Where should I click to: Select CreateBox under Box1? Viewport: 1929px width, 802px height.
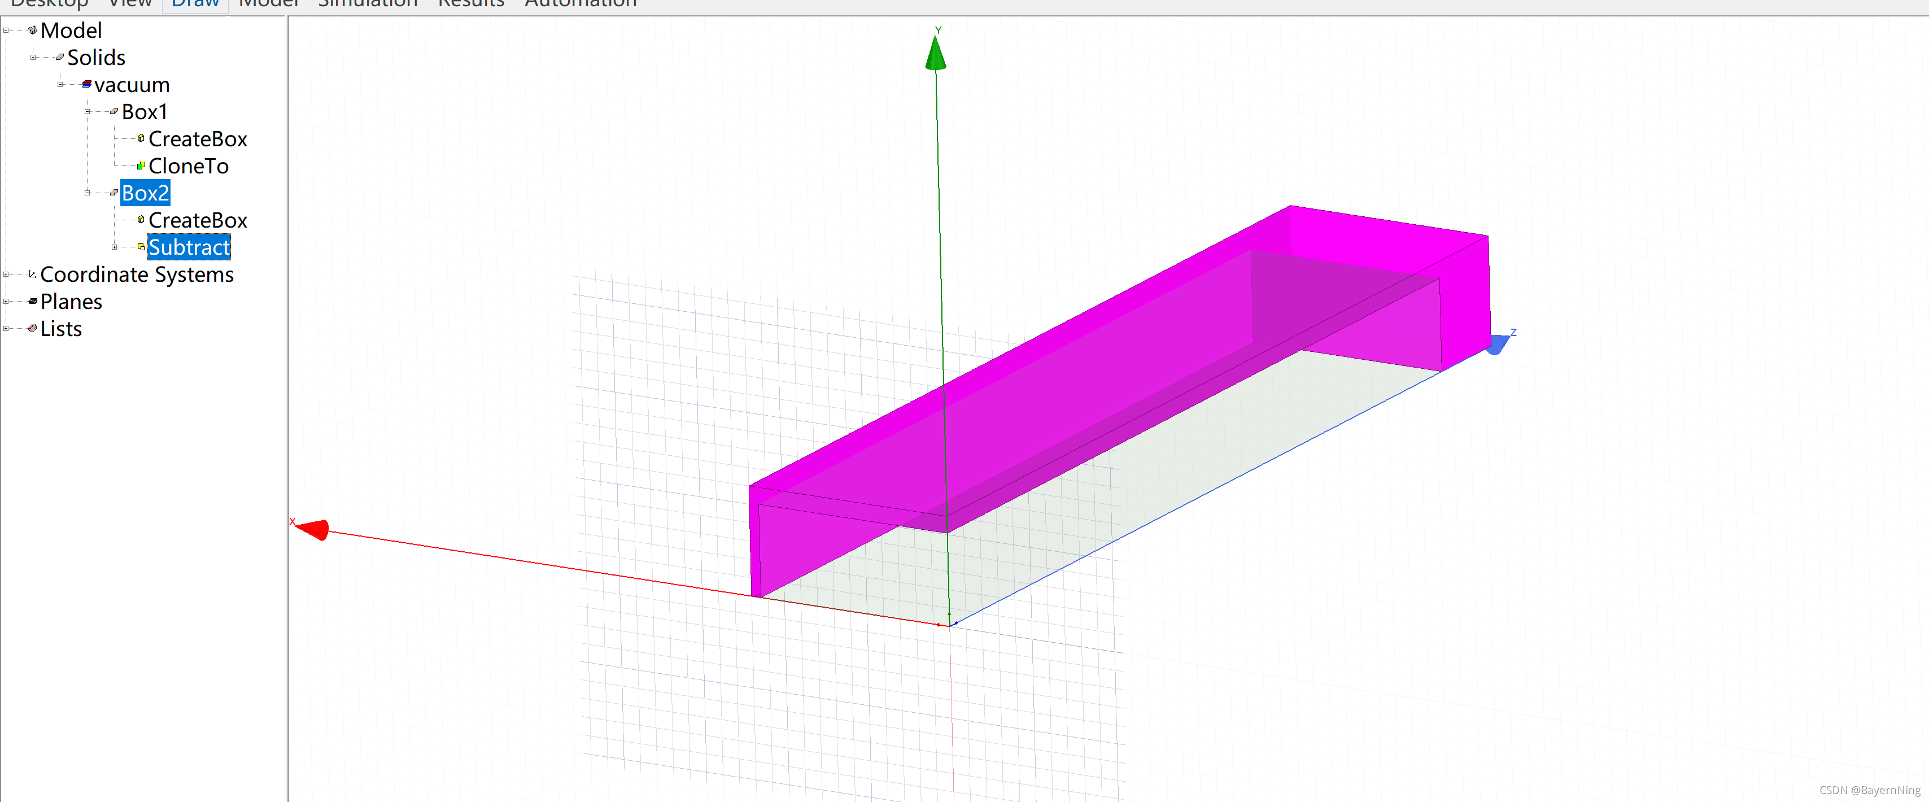point(198,138)
